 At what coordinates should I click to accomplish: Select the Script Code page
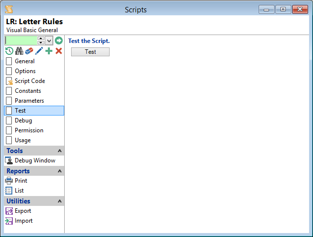point(30,81)
